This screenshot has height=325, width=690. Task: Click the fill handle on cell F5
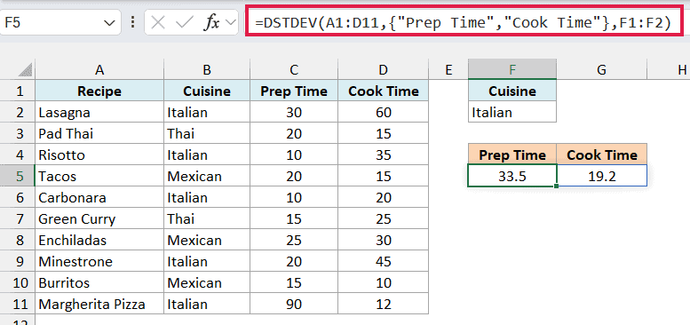(557, 186)
